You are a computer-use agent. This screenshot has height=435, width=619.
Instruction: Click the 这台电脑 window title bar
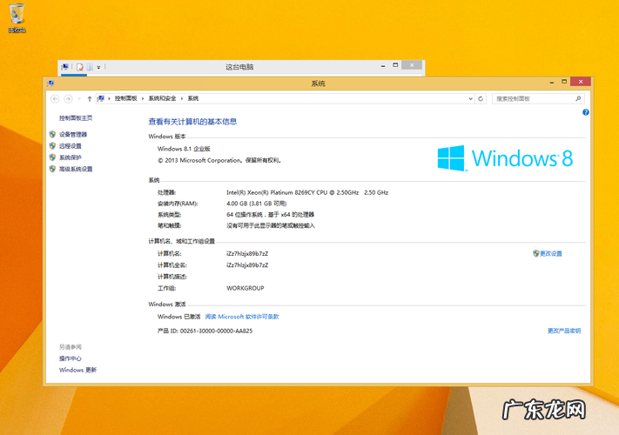tap(239, 67)
